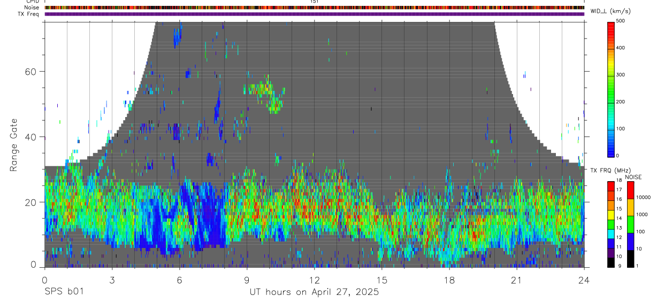Click the 'Noise' label at top left
657x303 pixels.
pos(32,7)
